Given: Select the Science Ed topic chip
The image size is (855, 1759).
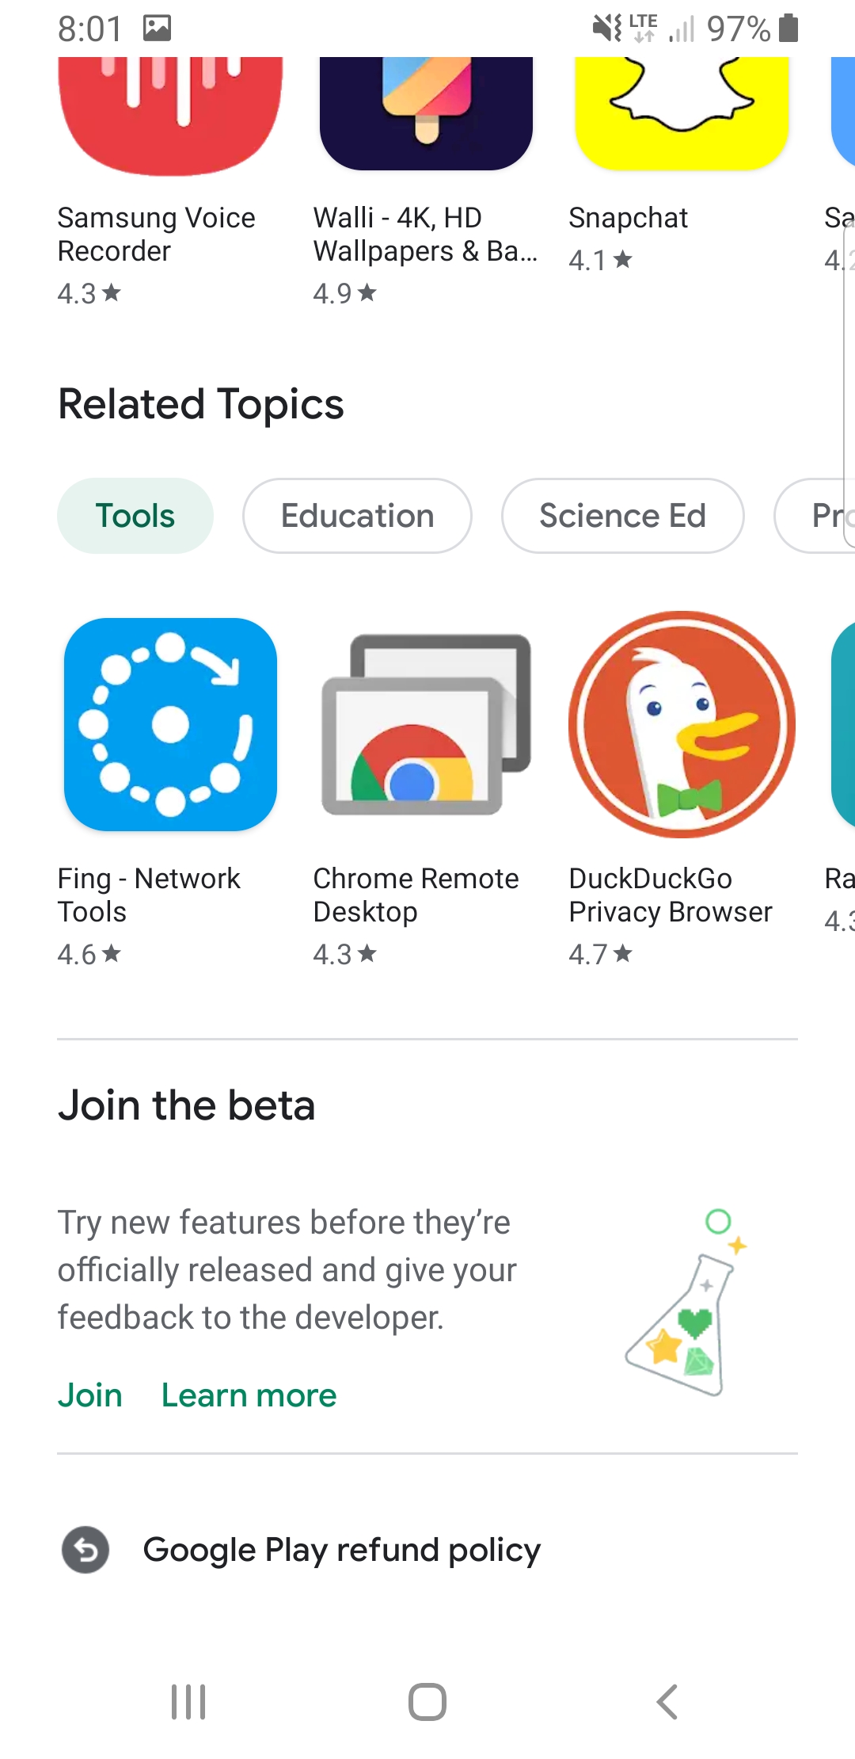Looking at the screenshot, I should pos(623,516).
